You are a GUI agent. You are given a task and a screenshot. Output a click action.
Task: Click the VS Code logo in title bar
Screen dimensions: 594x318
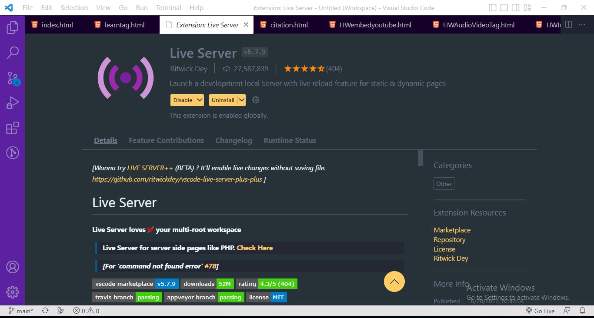tap(9, 8)
